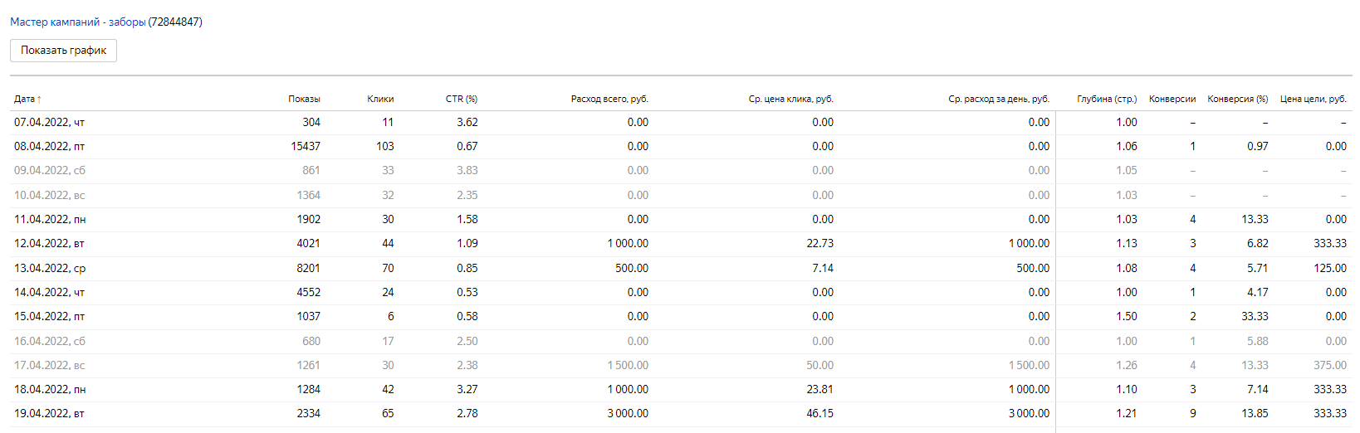This screenshot has height=433, width=1360.
Task: Select the CTR (%) column header
Action: [x=461, y=100]
